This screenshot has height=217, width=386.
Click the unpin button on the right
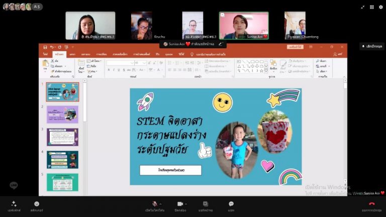[x=371, y=46]
